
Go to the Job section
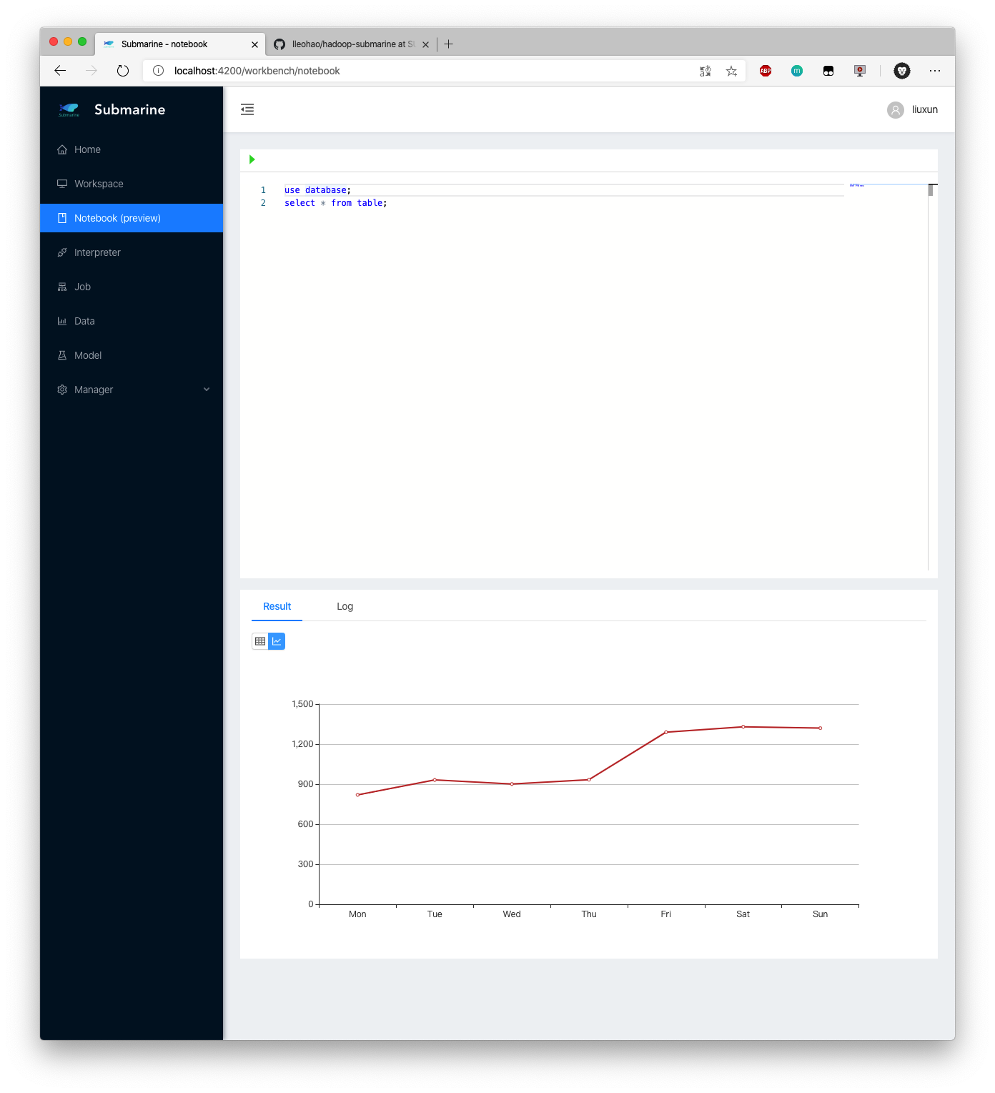click(x=132, y=287)
